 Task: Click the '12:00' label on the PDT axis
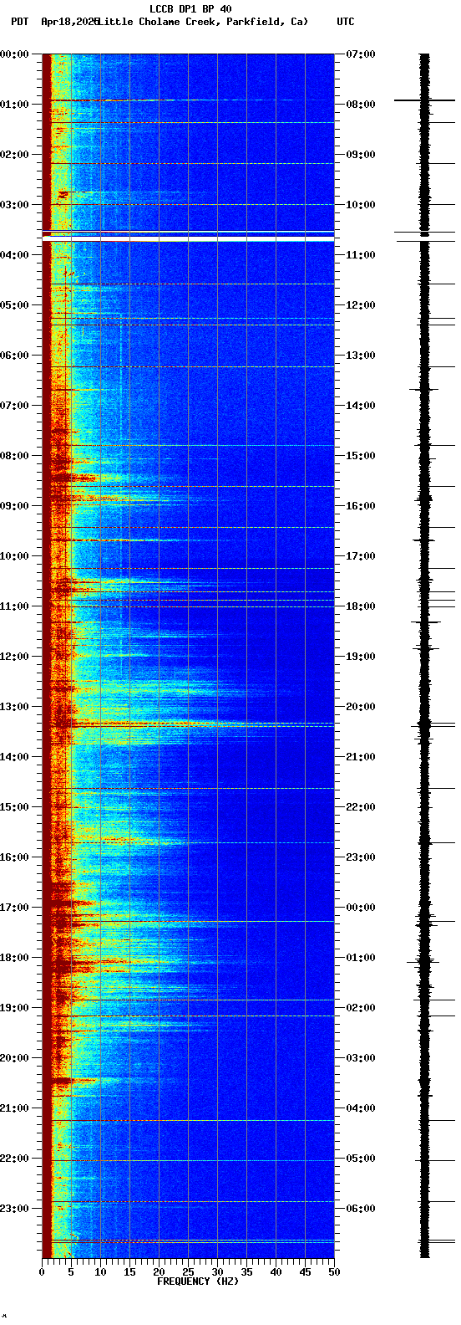[14, 657]
